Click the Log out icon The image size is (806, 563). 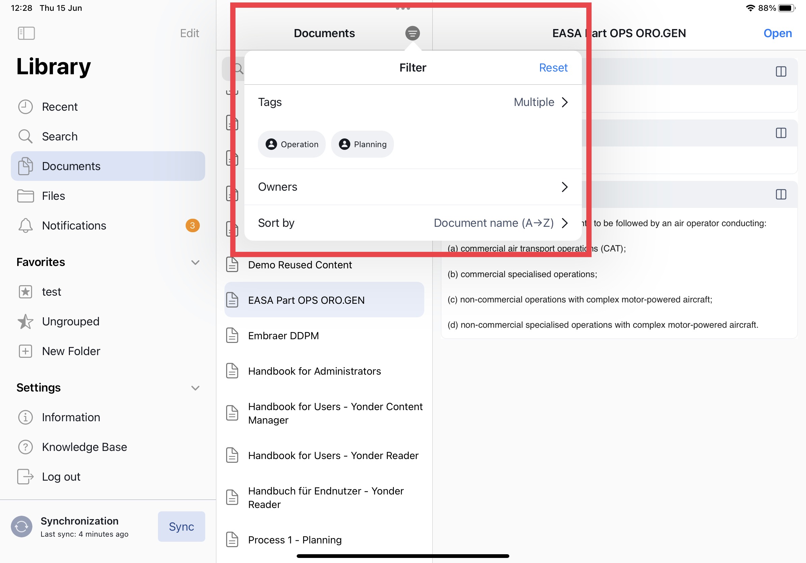(25, 477)
